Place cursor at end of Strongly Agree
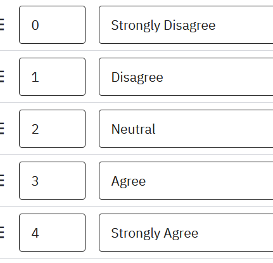This screenshot has width=273, height=263. pyautogui.click(x=199, y=233)
